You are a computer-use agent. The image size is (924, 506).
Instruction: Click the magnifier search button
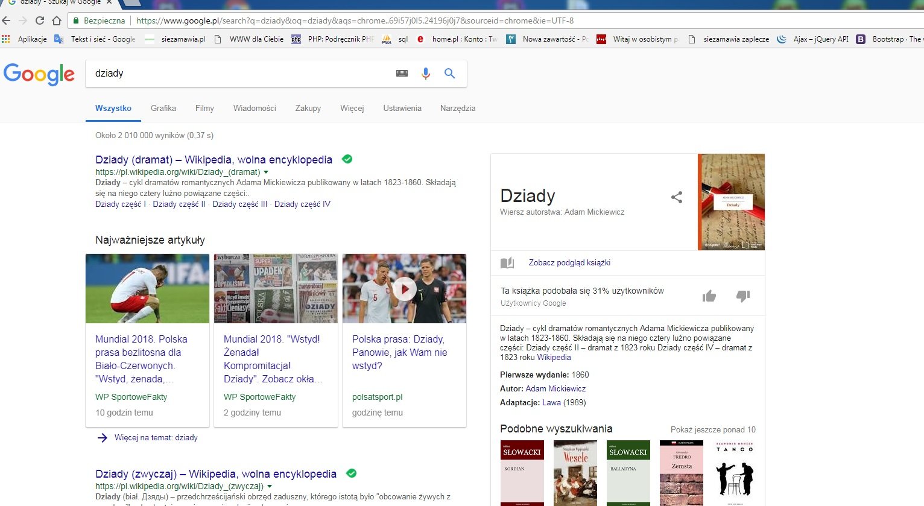coord(449,74)
